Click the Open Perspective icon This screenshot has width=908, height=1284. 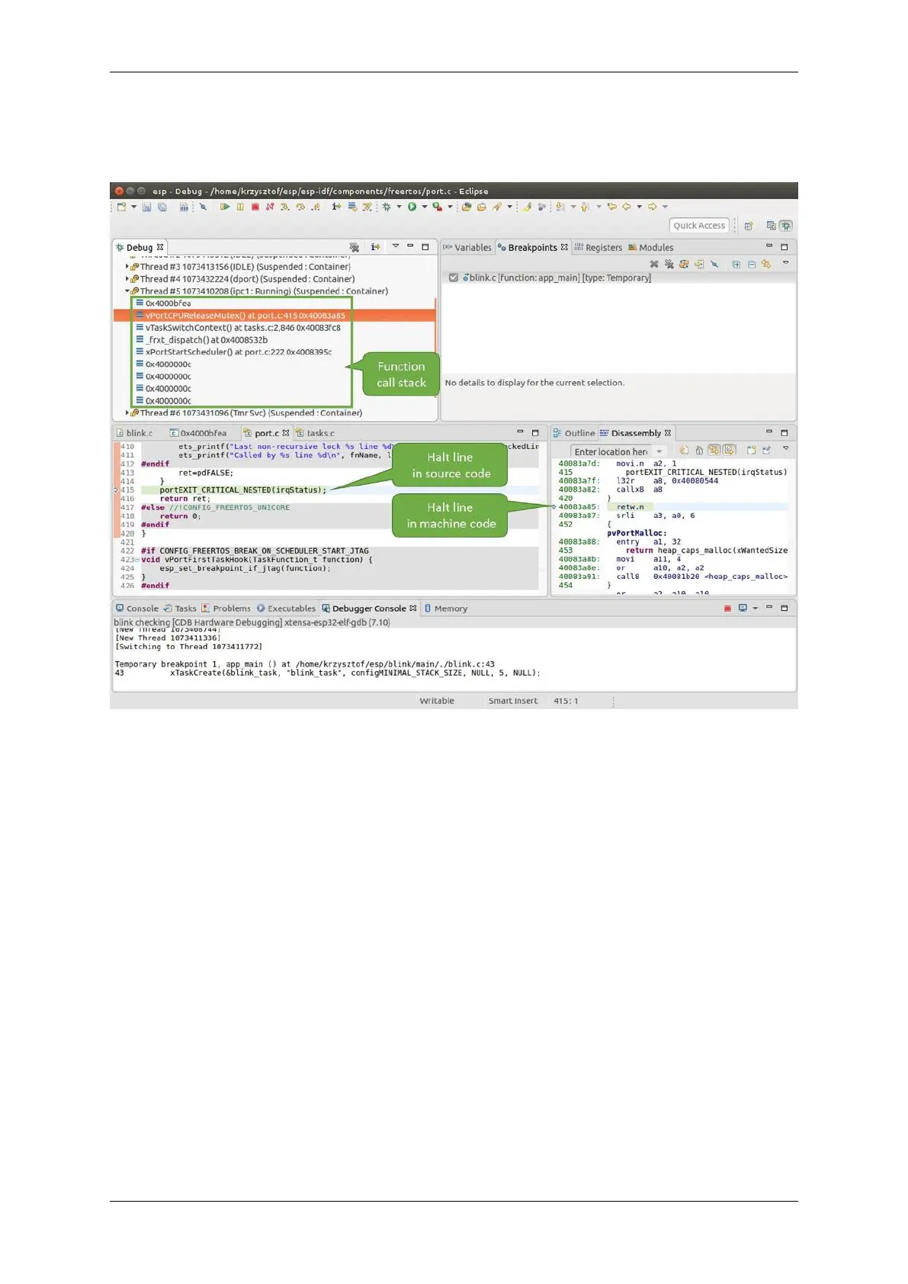point(749,226)
